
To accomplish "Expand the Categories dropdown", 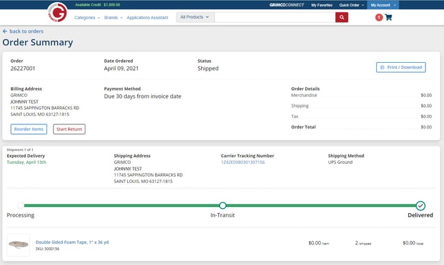I will pyautogui.click(x=87, y=18).
